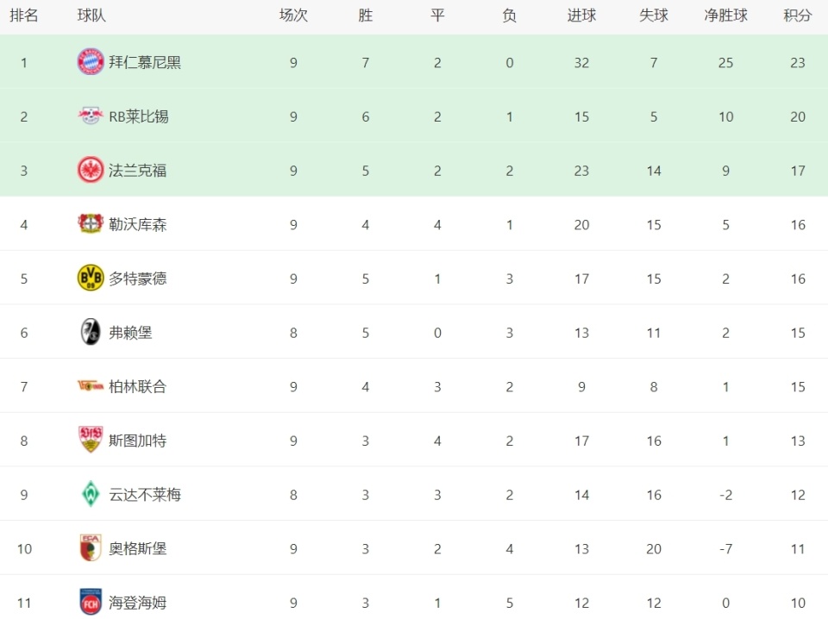The width and height of the screenshot is (828, 619).
Task: Select the VfB Stuttgart crest icon
Action: point(91,440)
